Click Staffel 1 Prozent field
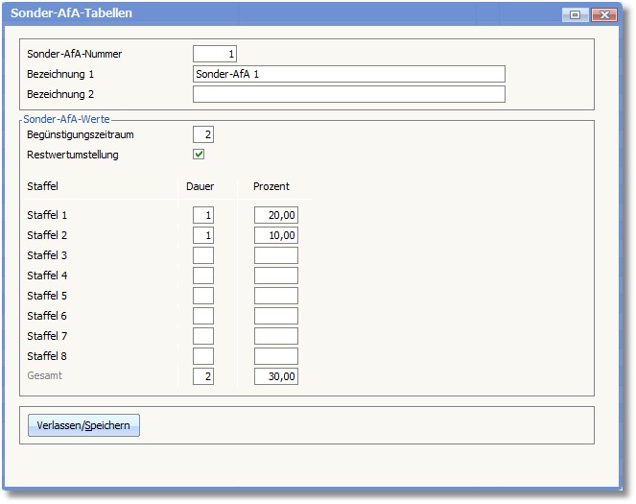Screen dimensions: 636x504 (x=275, y=215)
